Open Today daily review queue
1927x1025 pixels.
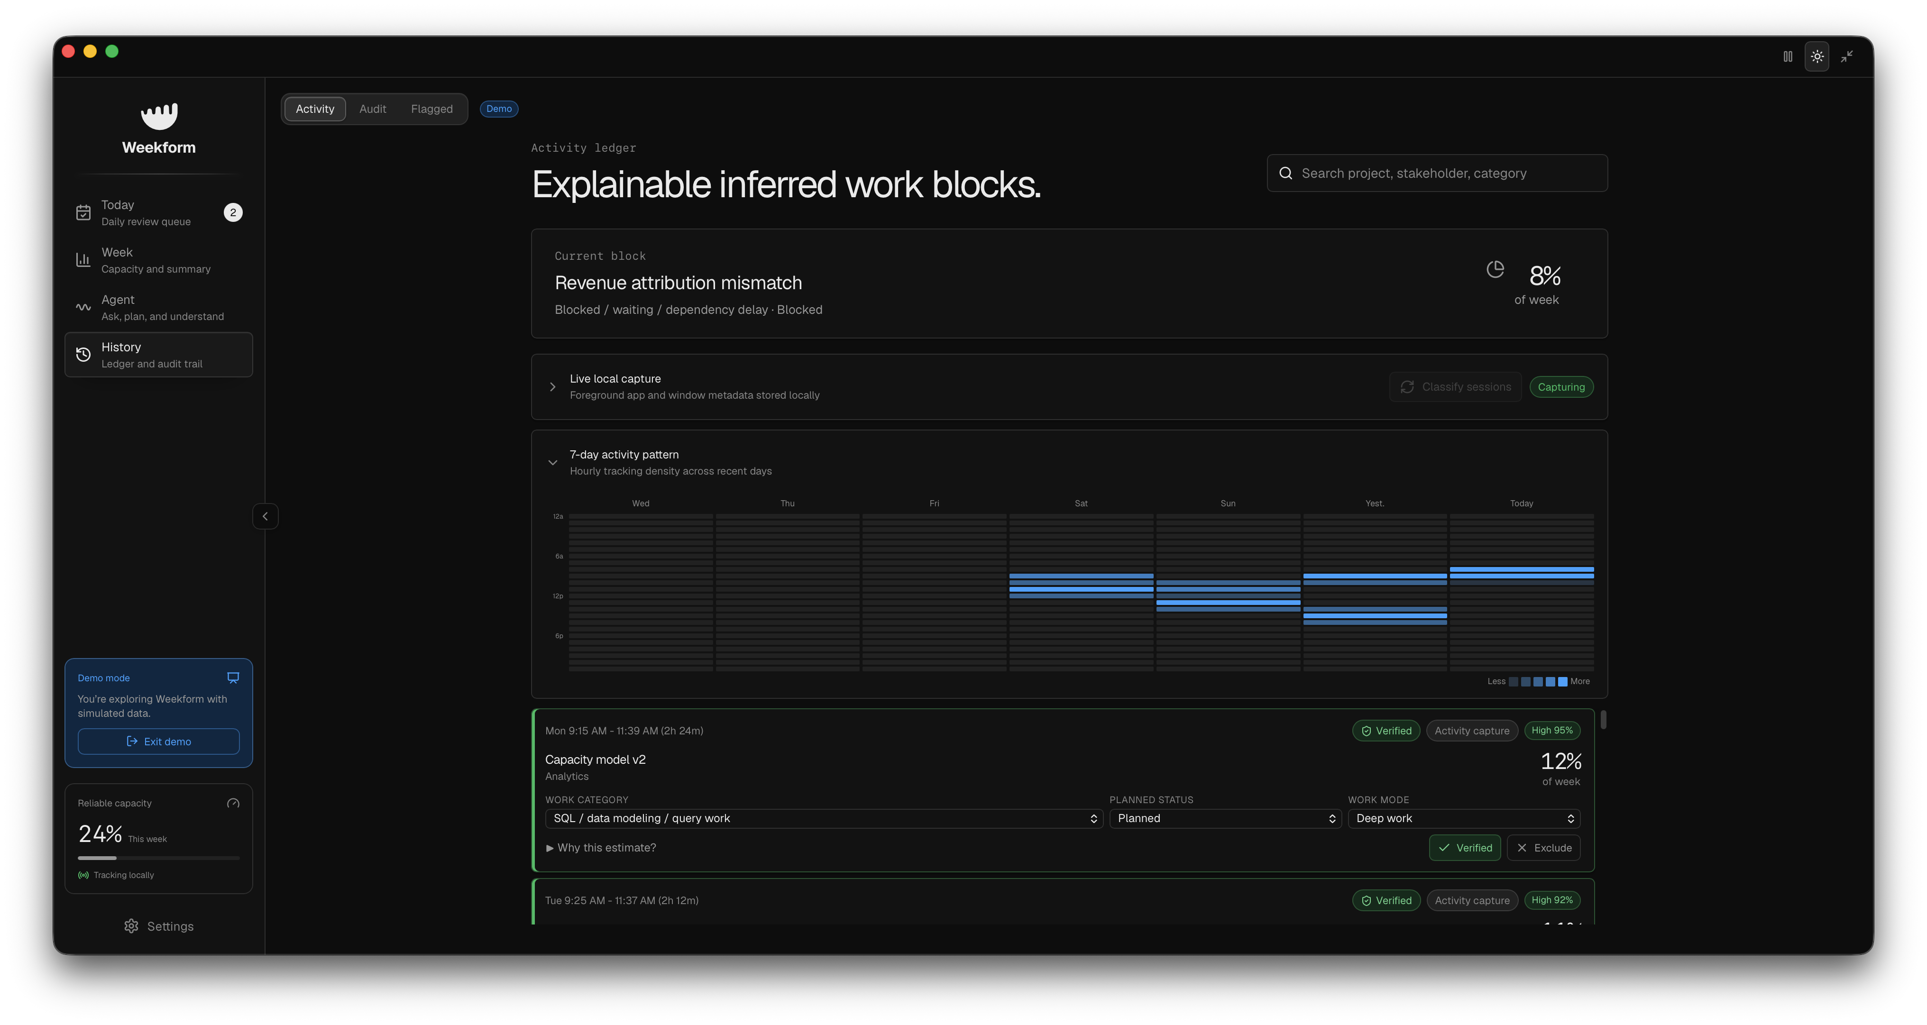158,212
